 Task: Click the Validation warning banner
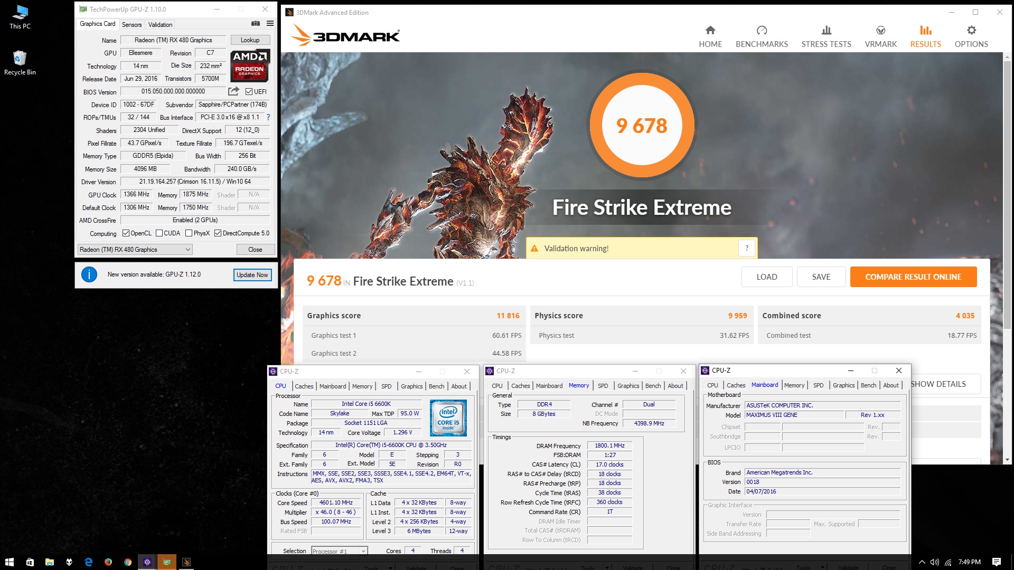click(642, 248)
